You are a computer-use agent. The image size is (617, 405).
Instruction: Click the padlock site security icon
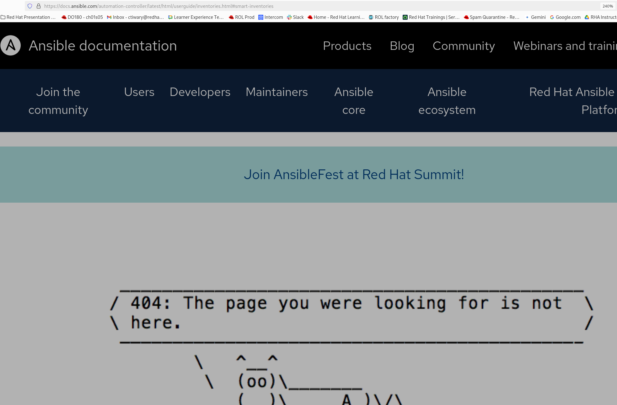tap(39, 6)
